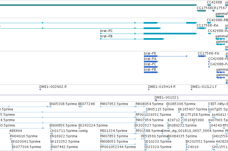The image size is (228, 151).
Task: Click the CG42688 gene label
Action: coord(214,2)
